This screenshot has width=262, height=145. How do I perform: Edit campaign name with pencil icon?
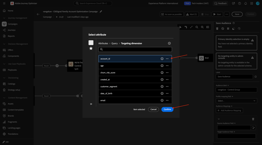(101, 12)
